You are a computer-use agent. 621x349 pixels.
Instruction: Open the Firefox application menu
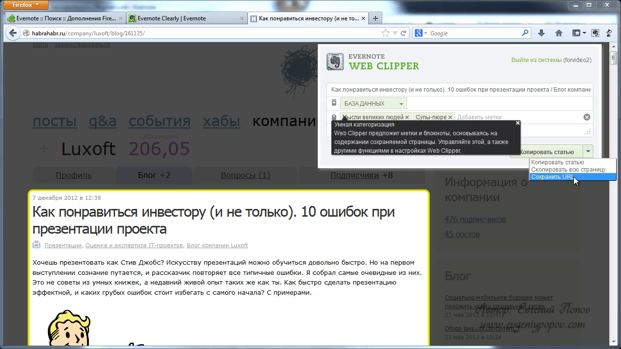pyautogui.click(x=26, y=5)
